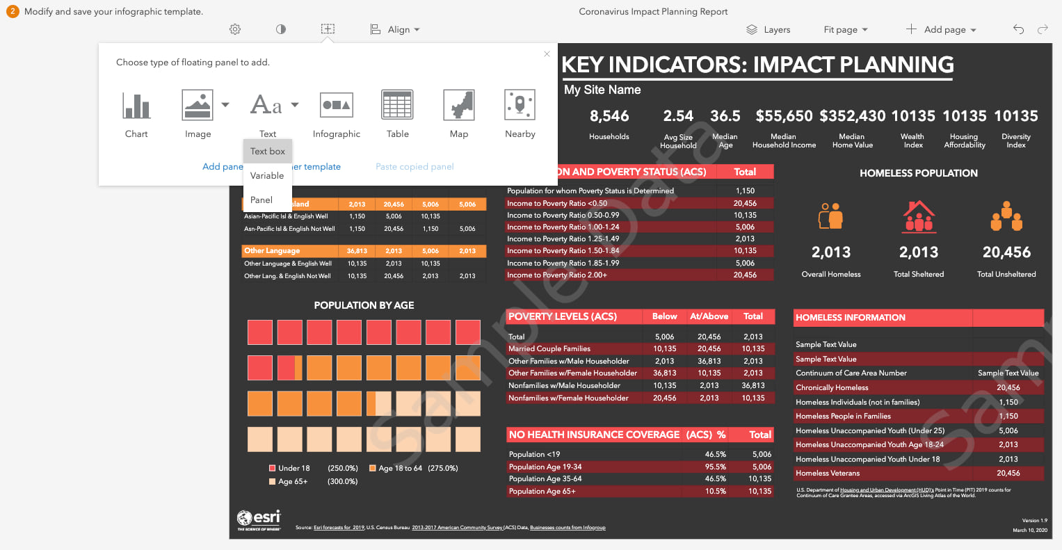Open the Align dropdown menu

[x=394, y=29]
